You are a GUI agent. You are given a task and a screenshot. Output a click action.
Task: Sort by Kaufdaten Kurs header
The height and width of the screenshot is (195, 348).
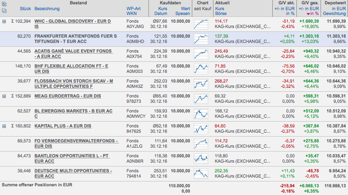(163, 9)
